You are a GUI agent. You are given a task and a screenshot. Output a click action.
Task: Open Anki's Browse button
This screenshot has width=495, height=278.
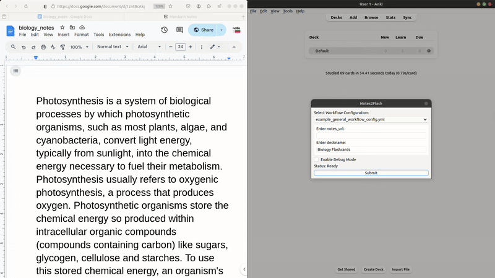point(371,18)
